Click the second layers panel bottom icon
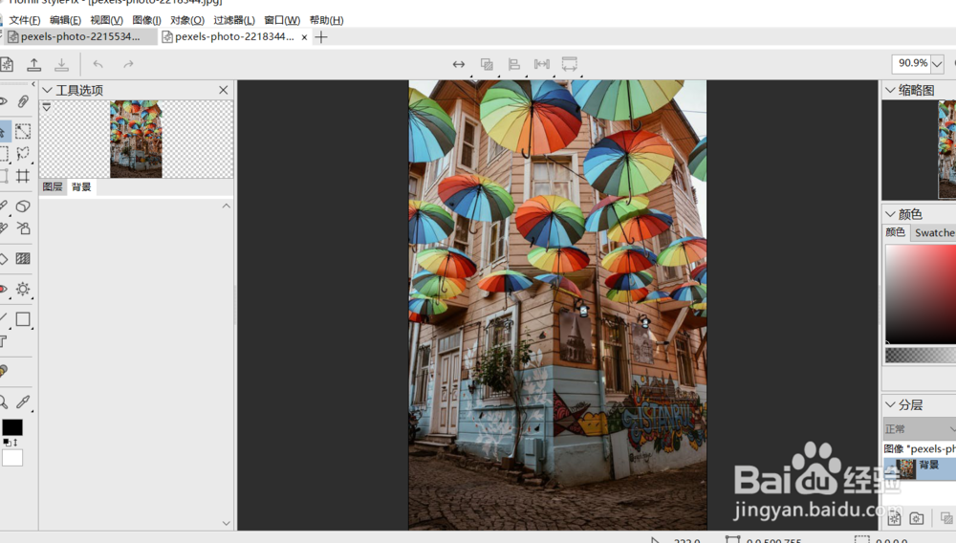 coord(917,519)
